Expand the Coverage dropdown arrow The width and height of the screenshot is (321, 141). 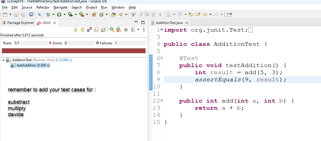click(76, 14)
